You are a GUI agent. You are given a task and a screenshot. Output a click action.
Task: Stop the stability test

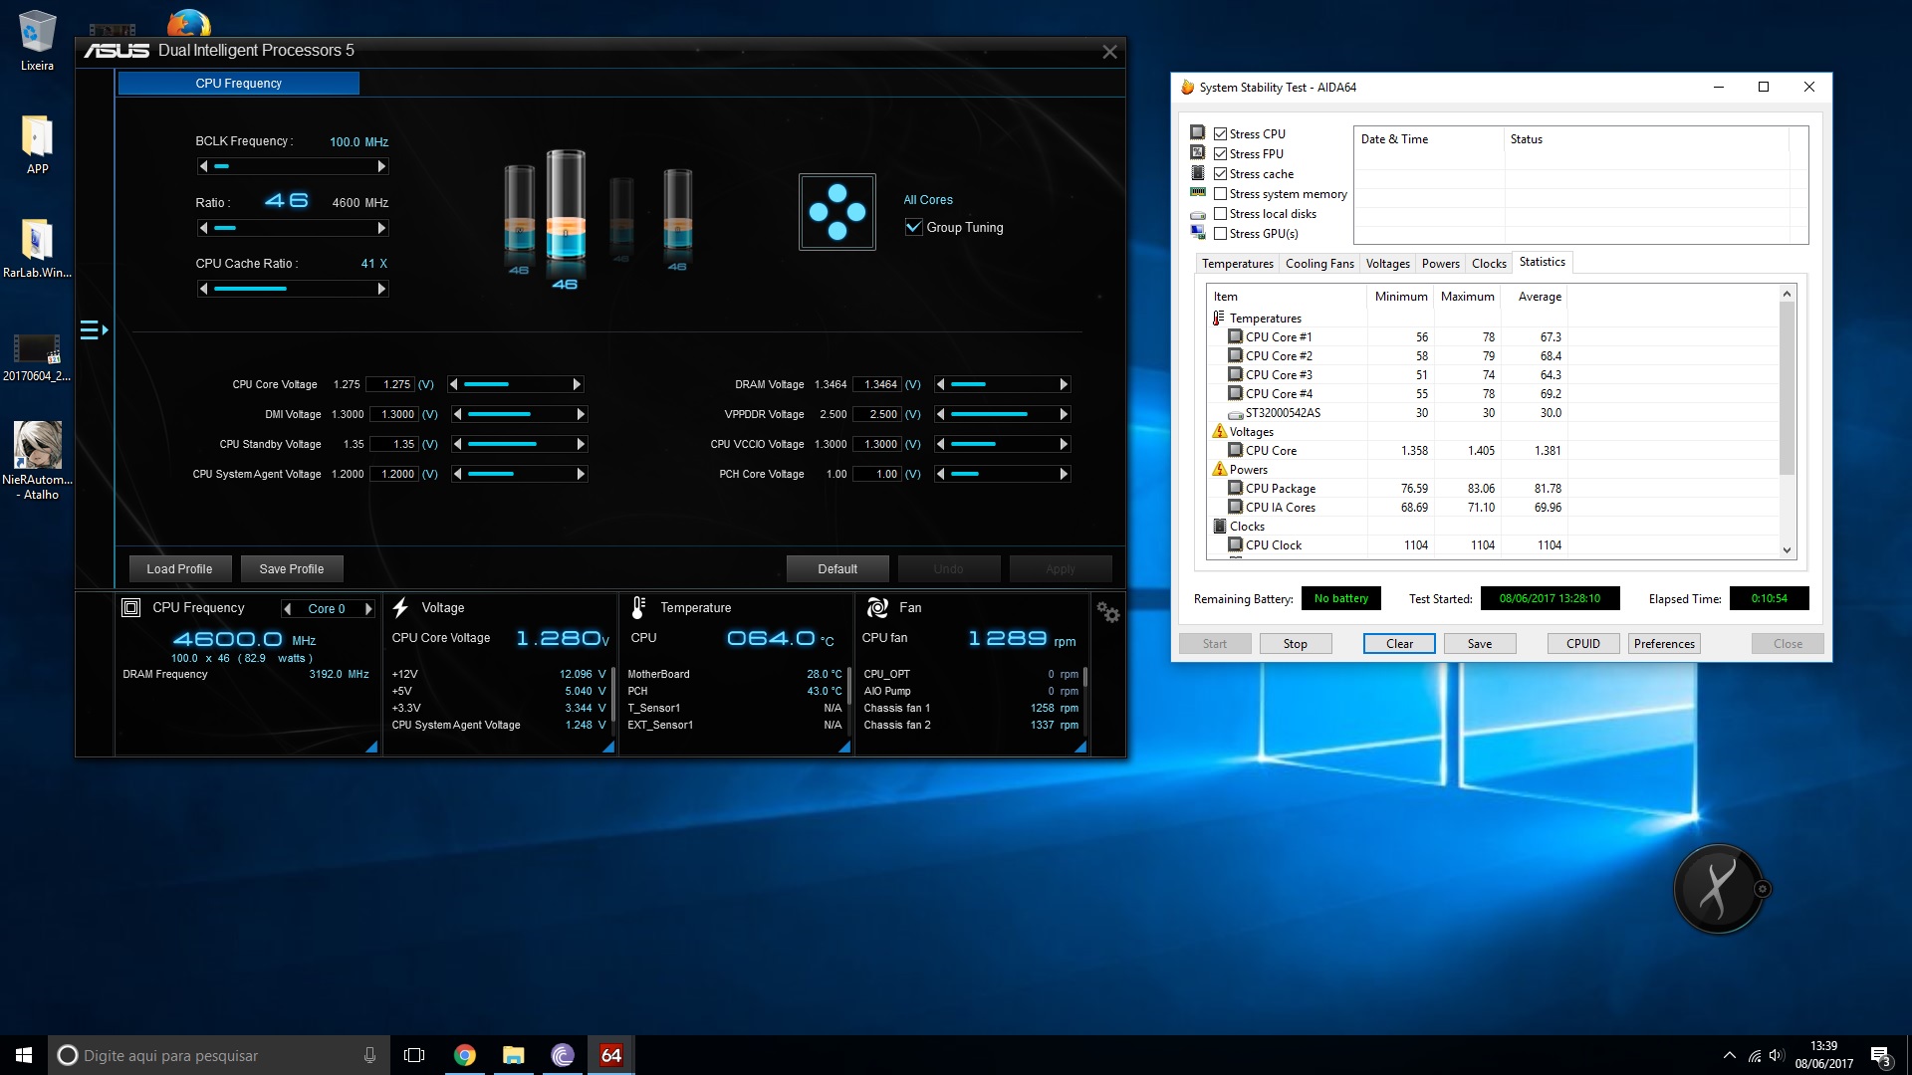point(1296,644)
